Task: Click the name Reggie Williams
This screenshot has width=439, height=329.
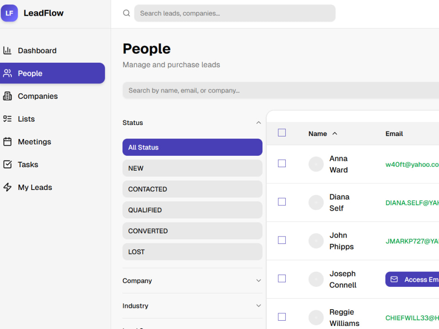Action: click(x=344, y=318)
